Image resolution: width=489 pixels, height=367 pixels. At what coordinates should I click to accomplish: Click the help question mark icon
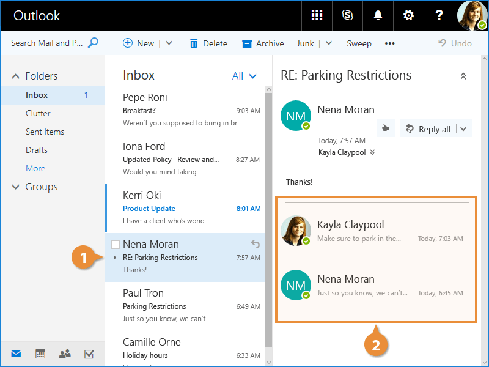point(439,15)
